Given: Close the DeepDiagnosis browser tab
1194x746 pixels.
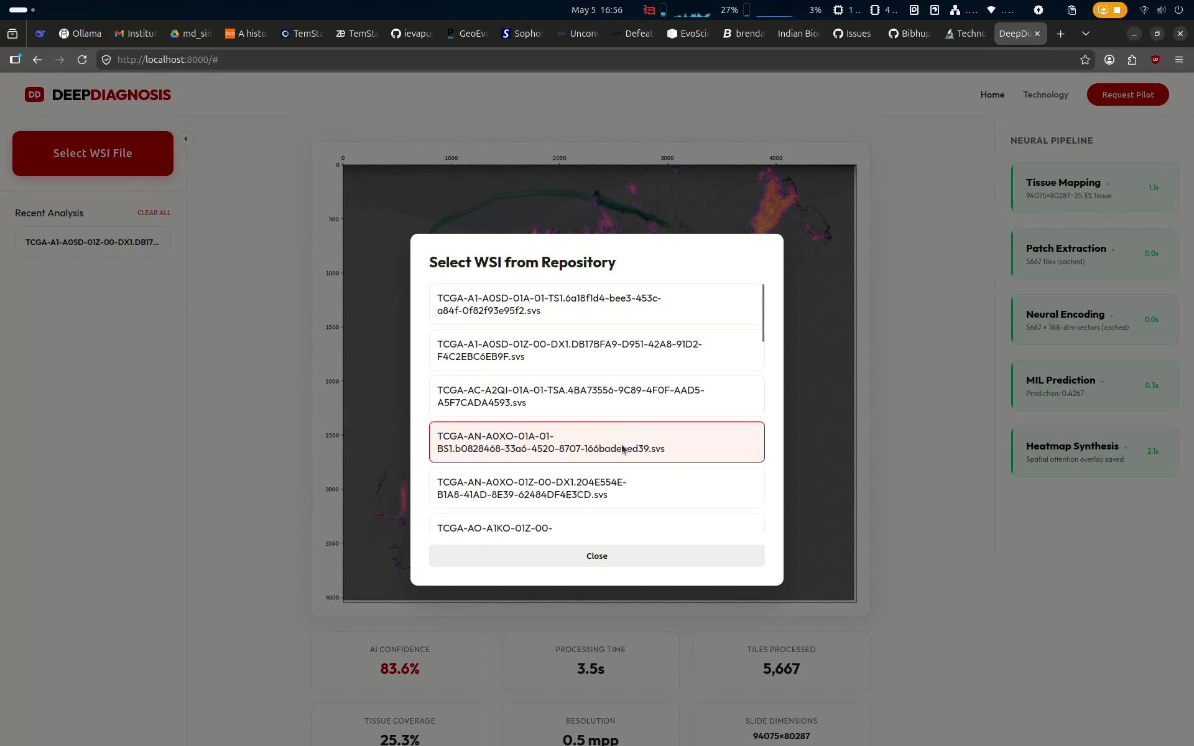Looking at the screenshot, I should 1037,34.
